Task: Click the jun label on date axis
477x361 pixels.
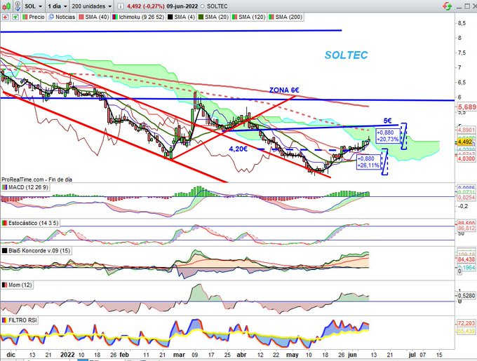Action: coord(352,355)
